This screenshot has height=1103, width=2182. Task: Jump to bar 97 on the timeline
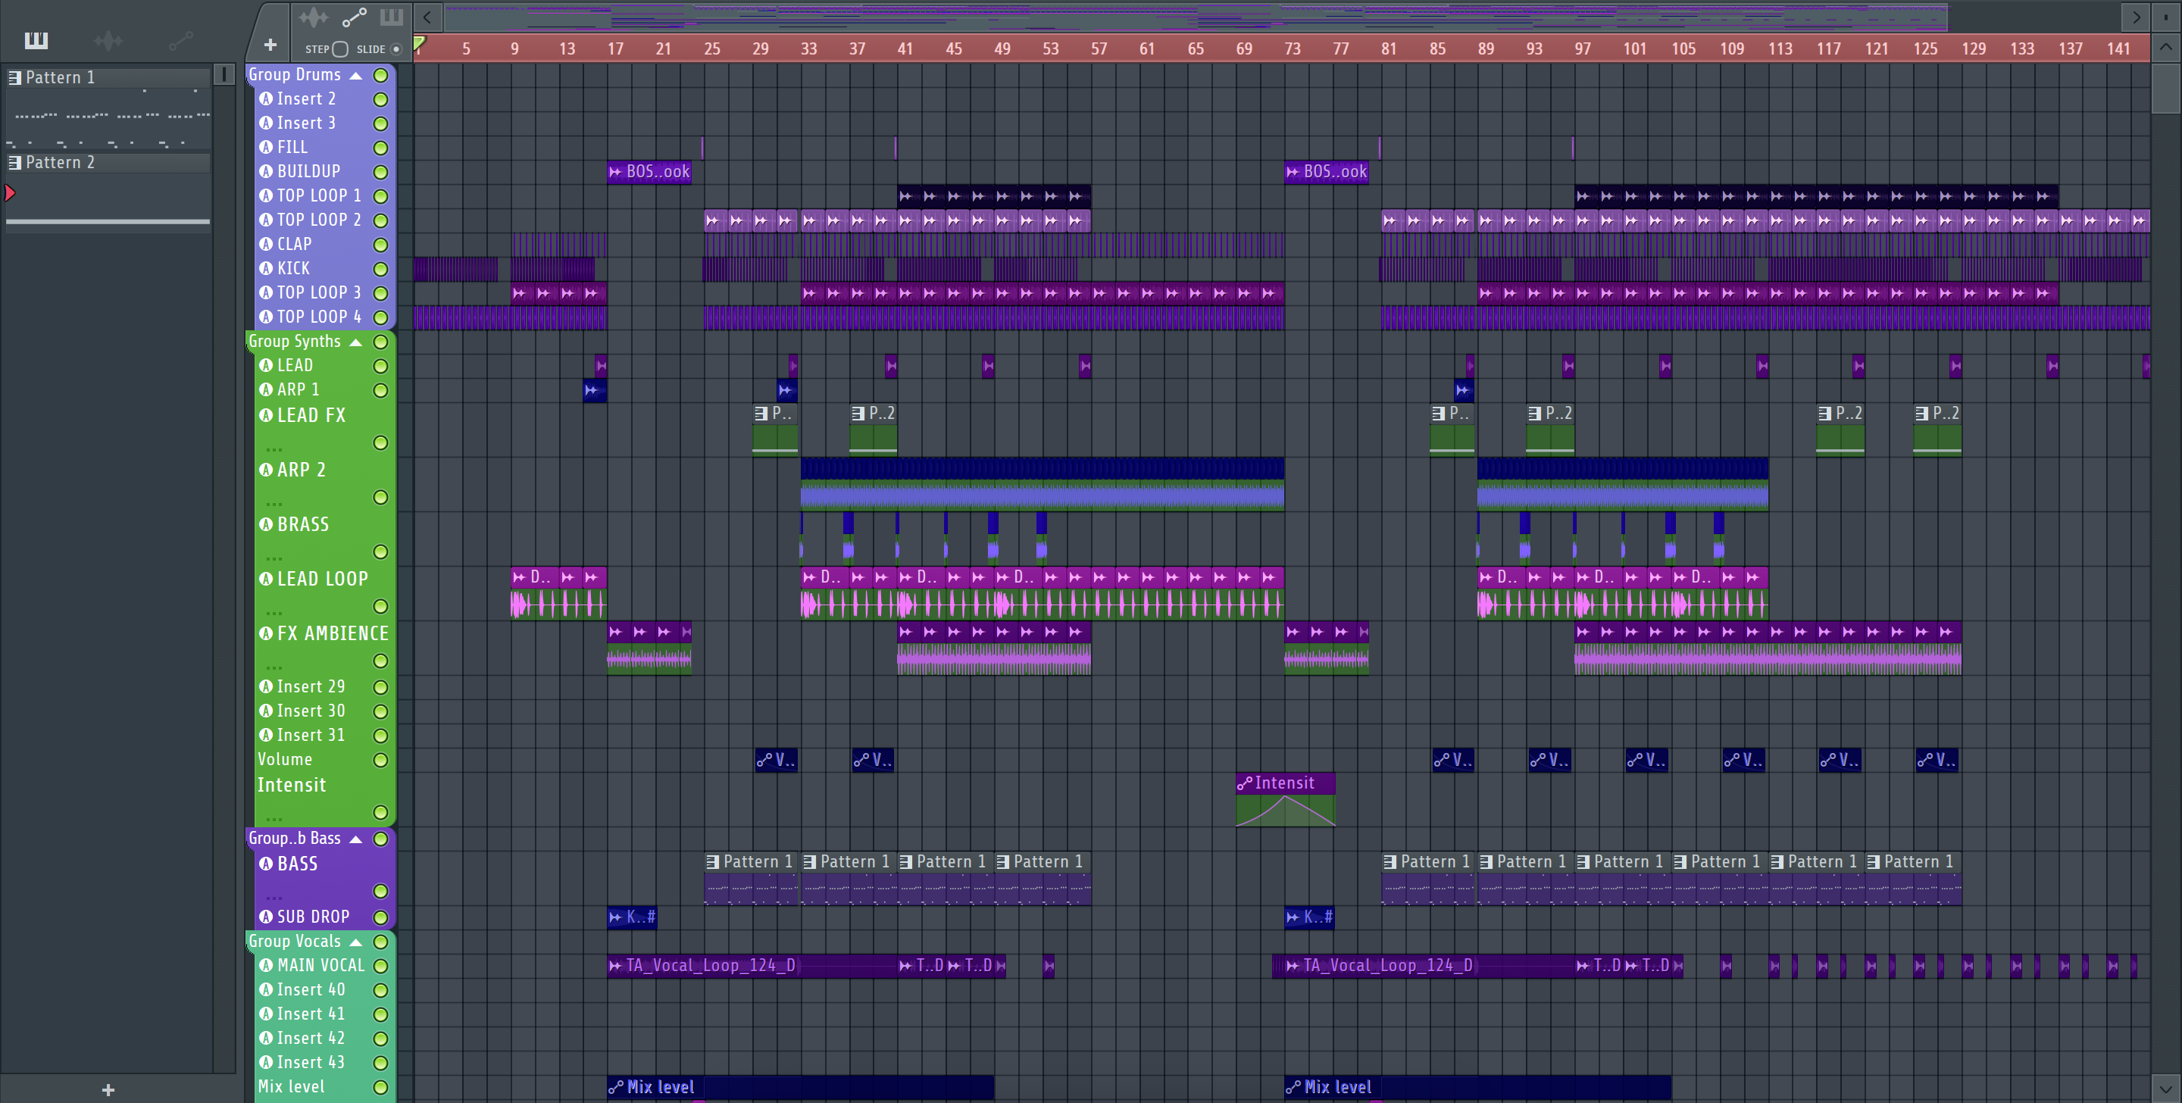1582,49
